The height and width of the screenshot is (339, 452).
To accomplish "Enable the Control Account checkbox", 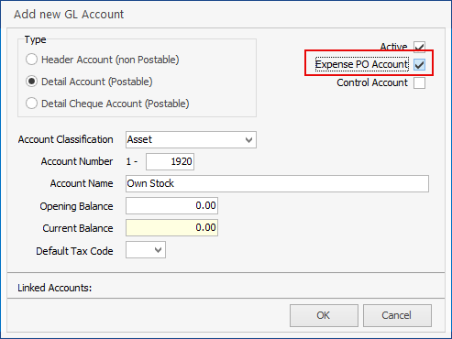I will (419, 82).
